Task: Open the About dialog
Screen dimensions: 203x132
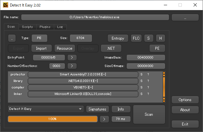Action: tap(185, 110)
